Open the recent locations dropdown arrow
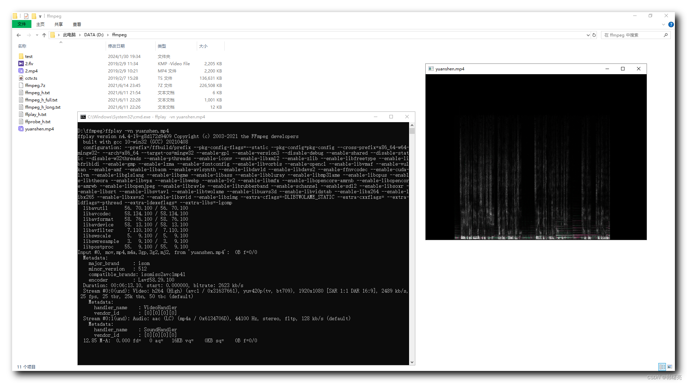Image resolution: width=687 pixels, height=383 pixels. 37,35
